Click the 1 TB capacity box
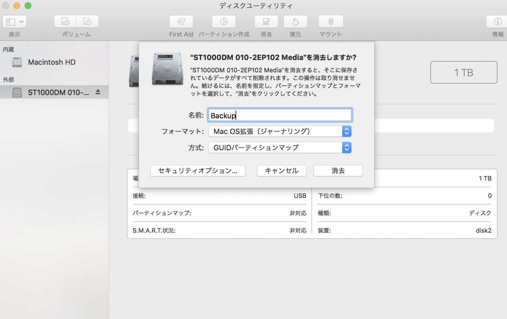The width and height of the screenshot is (507, 319). [x=463, y=72]
